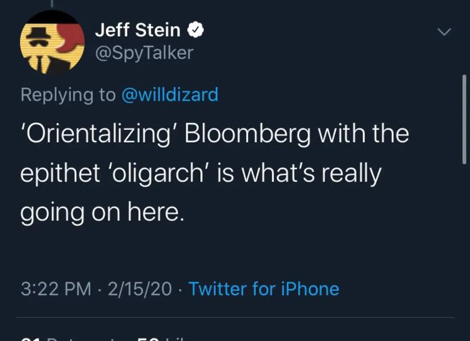Screen dimensions: 470x341
Task: Visit the @willdizard mention link
Action: [169, 94]
